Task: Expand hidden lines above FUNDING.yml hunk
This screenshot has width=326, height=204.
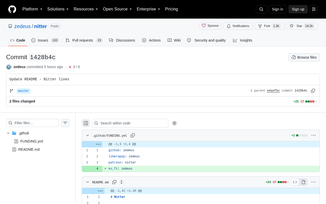Action: click(x=98, y=144)
